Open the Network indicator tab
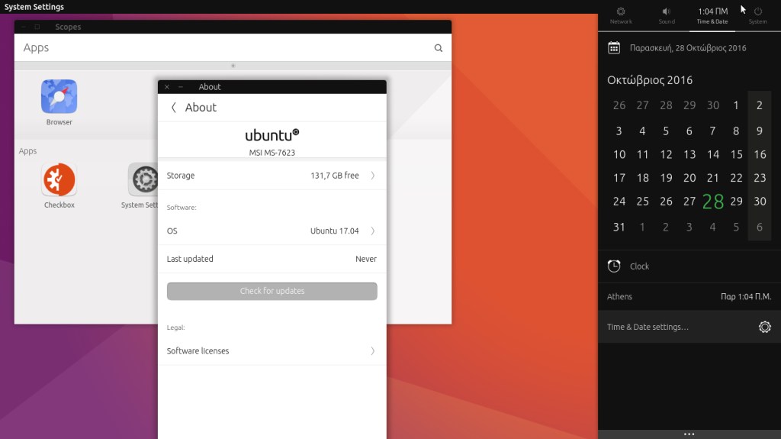The image size is (781, 439). click(x=621, y=15)
